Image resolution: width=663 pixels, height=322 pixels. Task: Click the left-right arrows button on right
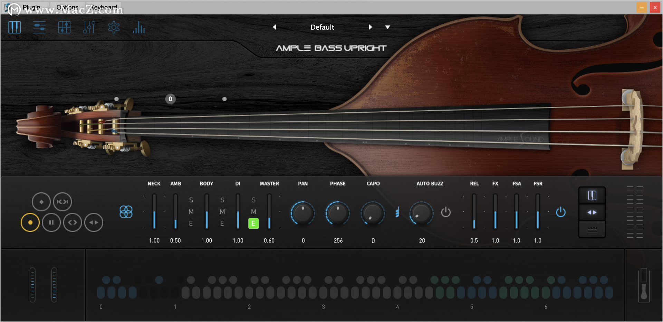[x=592, y=212]
